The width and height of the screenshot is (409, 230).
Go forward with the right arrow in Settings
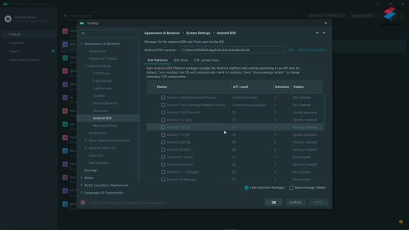pyautogui.click(x=324, y=33)
